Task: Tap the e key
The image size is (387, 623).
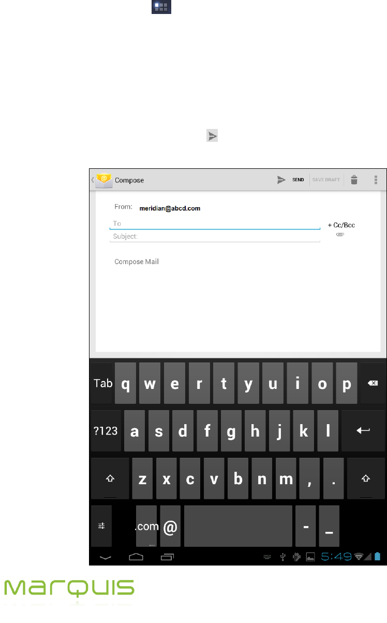Action: [174, 383]
